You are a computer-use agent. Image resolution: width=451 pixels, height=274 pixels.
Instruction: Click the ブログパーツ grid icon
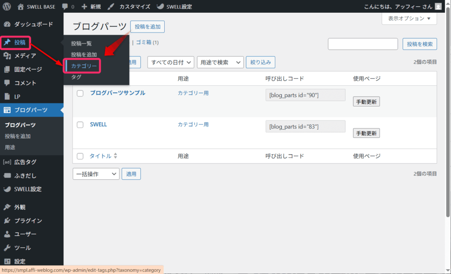[7, 110]
